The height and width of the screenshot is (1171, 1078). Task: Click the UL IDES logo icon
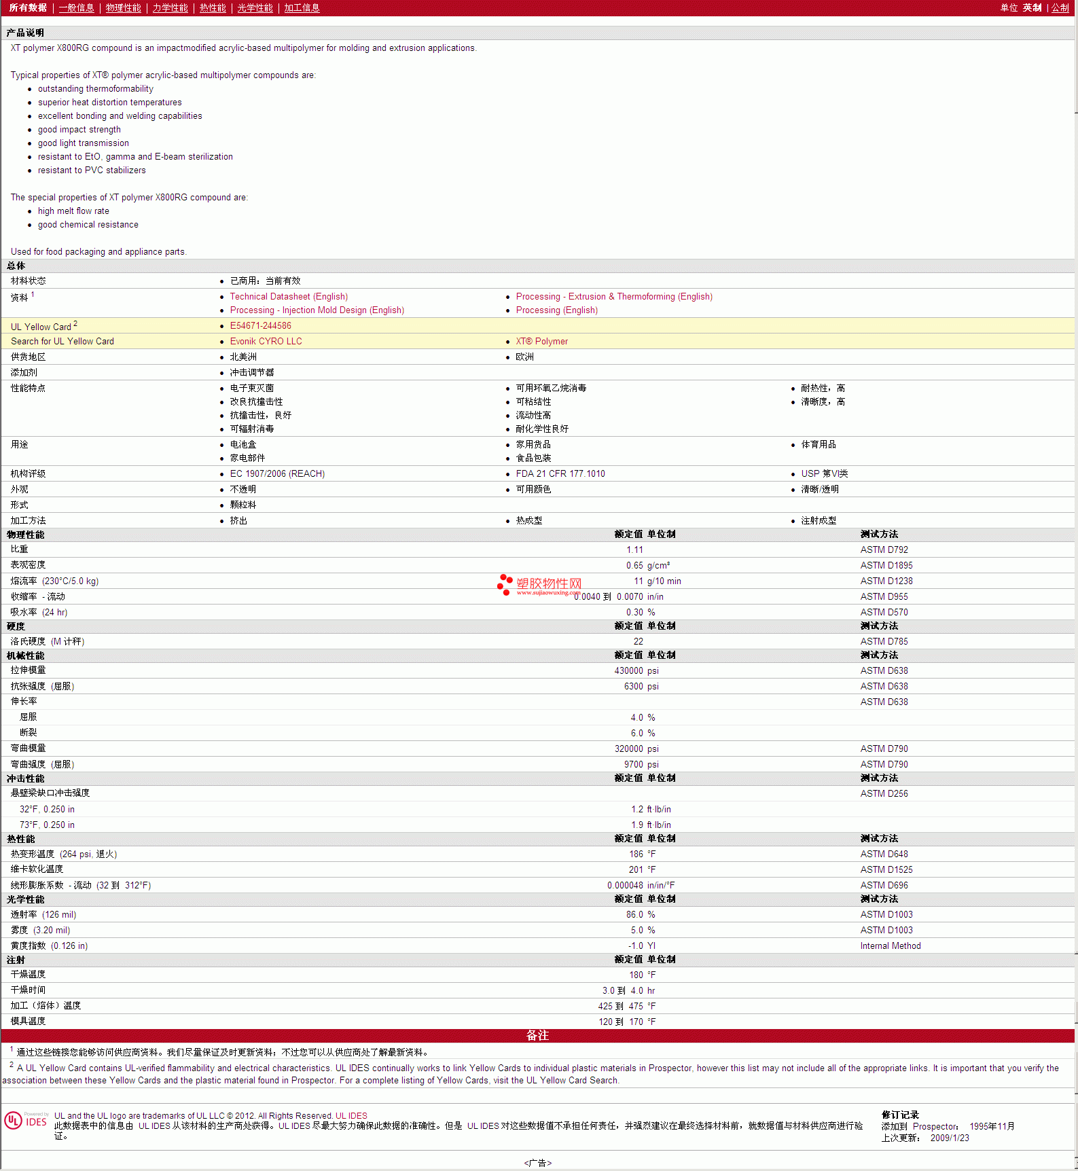[x=26, y=1120]
